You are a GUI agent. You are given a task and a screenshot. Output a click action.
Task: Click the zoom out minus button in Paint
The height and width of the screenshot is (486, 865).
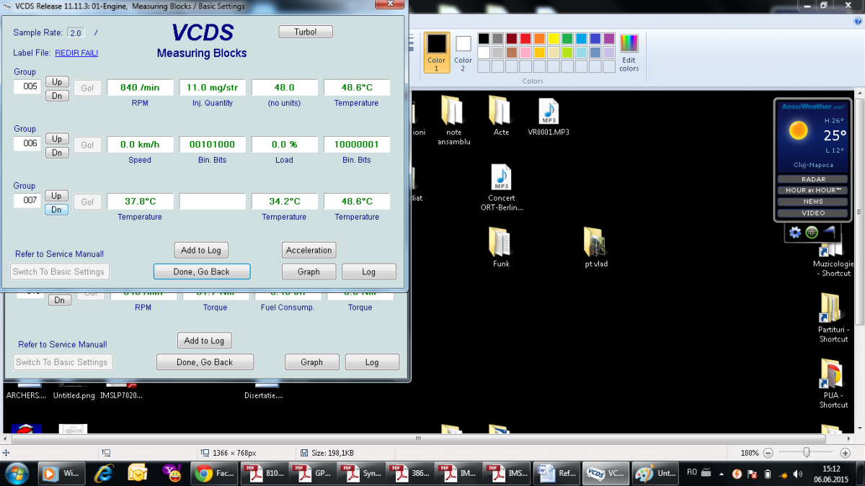coord(768,453)
